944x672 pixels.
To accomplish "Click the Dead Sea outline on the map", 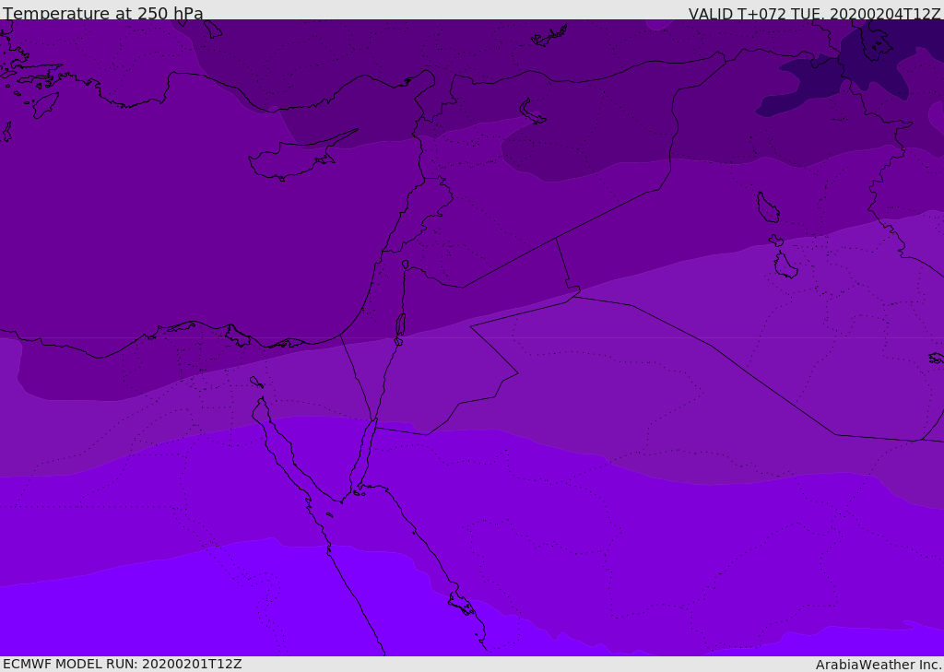I will pyautogui.click(x=400, y=325).
